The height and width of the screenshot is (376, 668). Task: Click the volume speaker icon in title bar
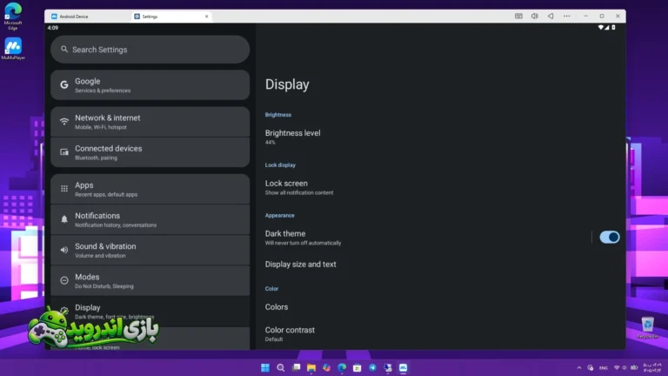click(534, 17)
